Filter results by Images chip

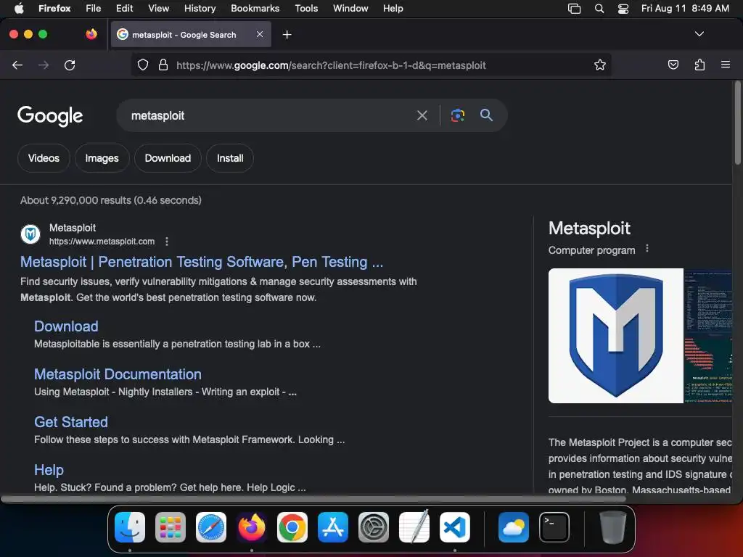[102, 158]
